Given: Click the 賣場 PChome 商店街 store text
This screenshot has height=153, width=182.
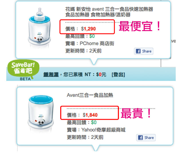Looking at the screenshot, I should pos(90,44).
